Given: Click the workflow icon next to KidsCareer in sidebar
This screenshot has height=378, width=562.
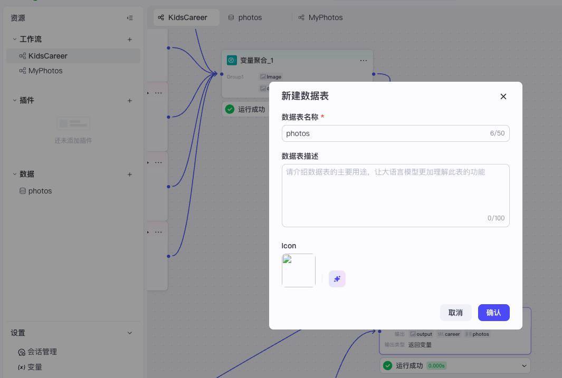Looking at the screenshot, I should [x=23, y=56].
